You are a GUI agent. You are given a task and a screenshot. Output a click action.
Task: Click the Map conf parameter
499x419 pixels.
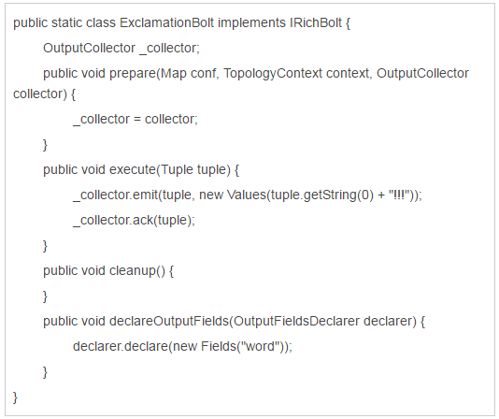click(190, 74)
